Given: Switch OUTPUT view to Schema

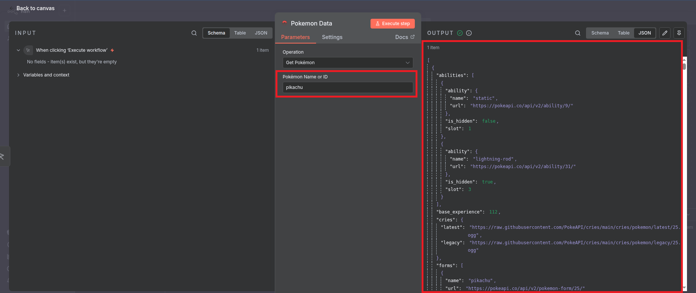Looking at the screenshot, I should [x=600, y=33].
